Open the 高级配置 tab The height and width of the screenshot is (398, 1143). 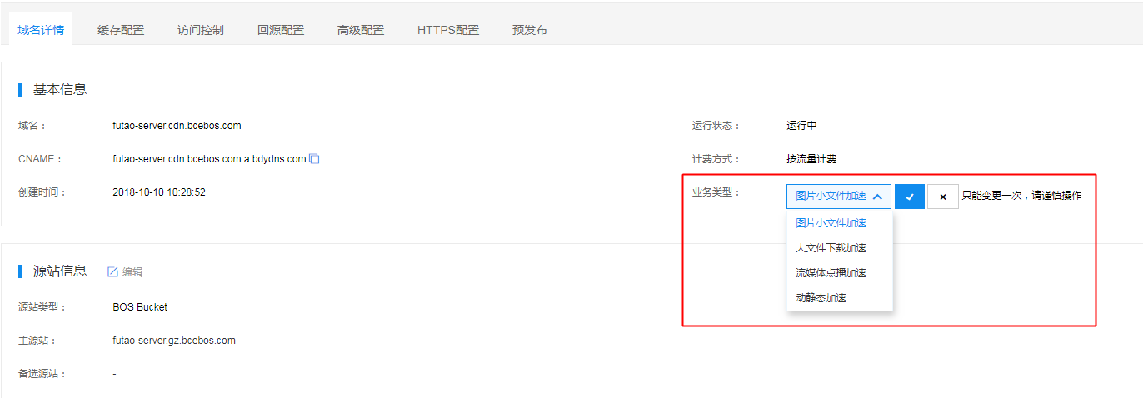pos(361,30)
